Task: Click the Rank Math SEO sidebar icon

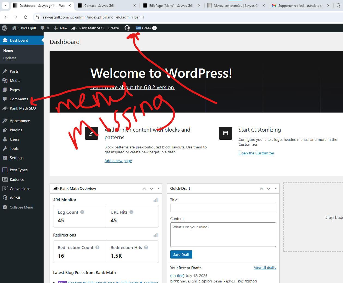Action: coord(5,108)
